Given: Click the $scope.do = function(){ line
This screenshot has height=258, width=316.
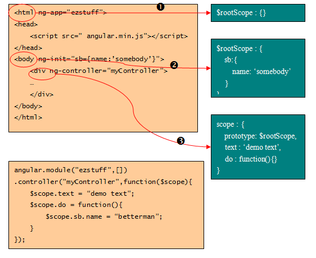Looking at the screenshot, I should (x=76, y=205).
